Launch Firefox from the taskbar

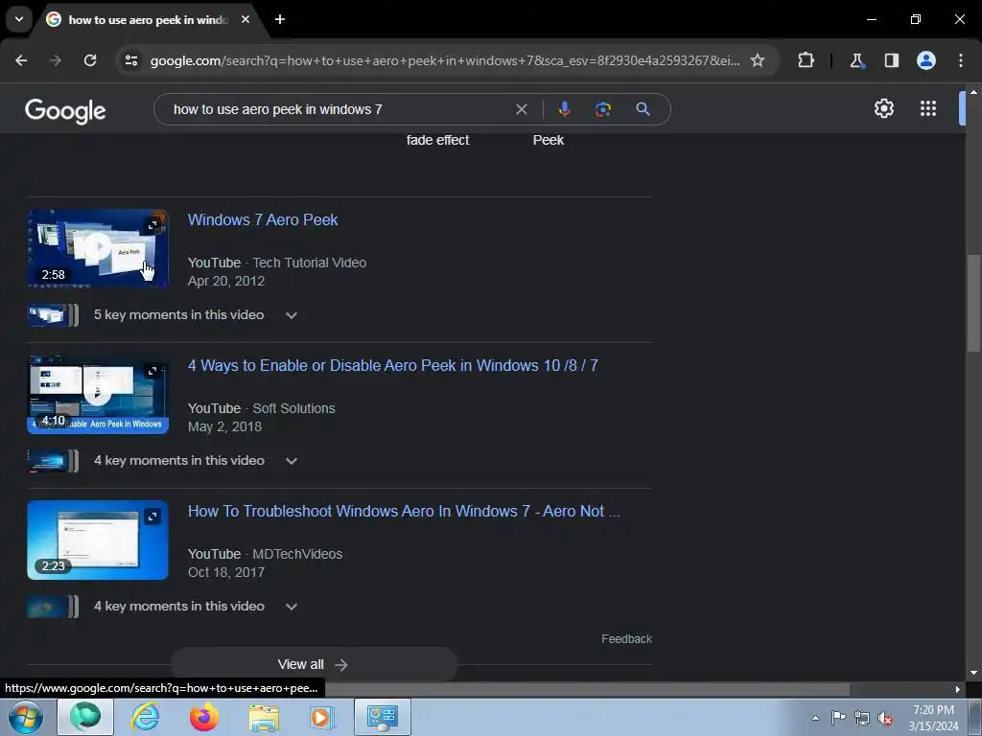click(x=204, y=717)
